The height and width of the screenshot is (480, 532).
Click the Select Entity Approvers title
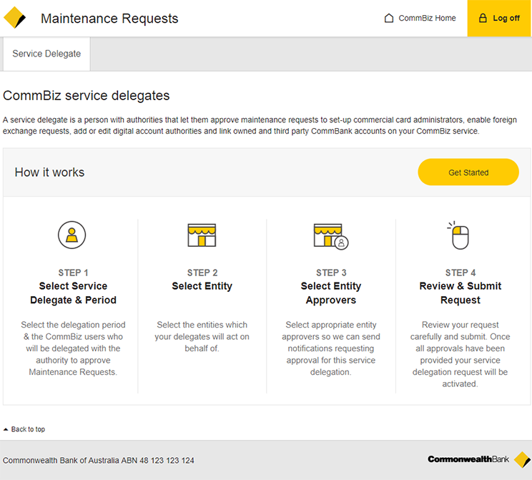331,293
